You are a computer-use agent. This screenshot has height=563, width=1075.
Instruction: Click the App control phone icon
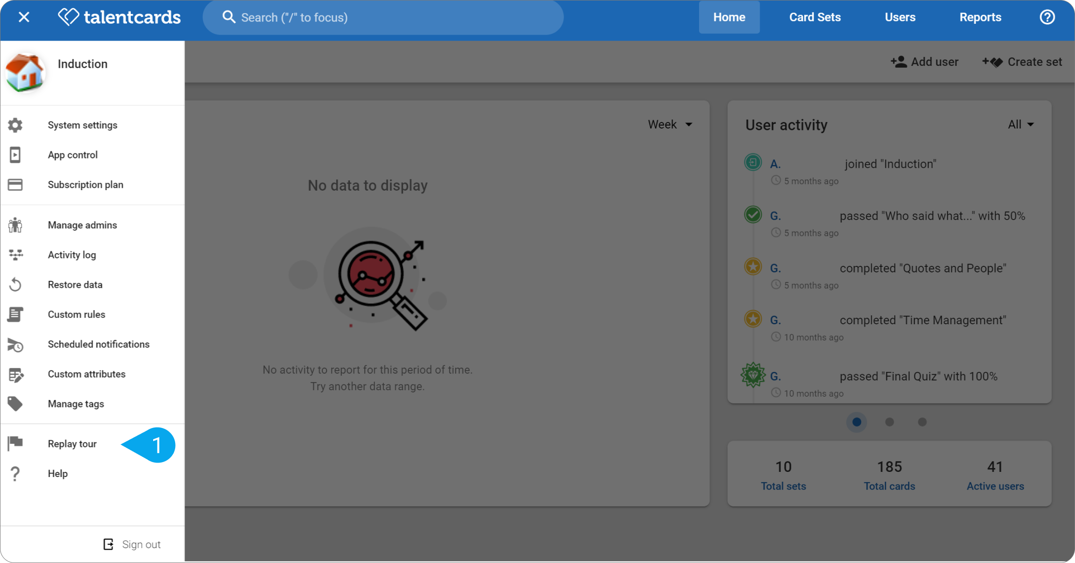coord(15,155)
